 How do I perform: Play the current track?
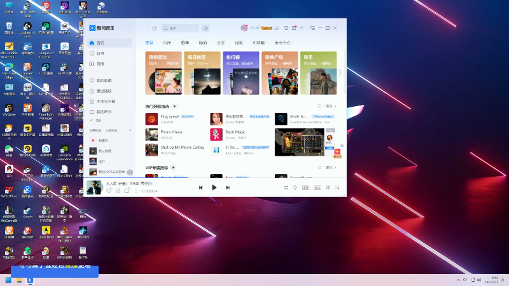tap(214, 187)
